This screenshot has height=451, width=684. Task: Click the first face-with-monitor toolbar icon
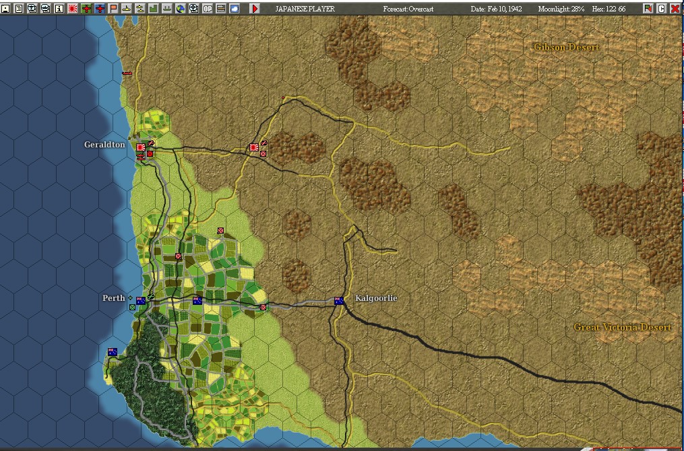point(32,8)
